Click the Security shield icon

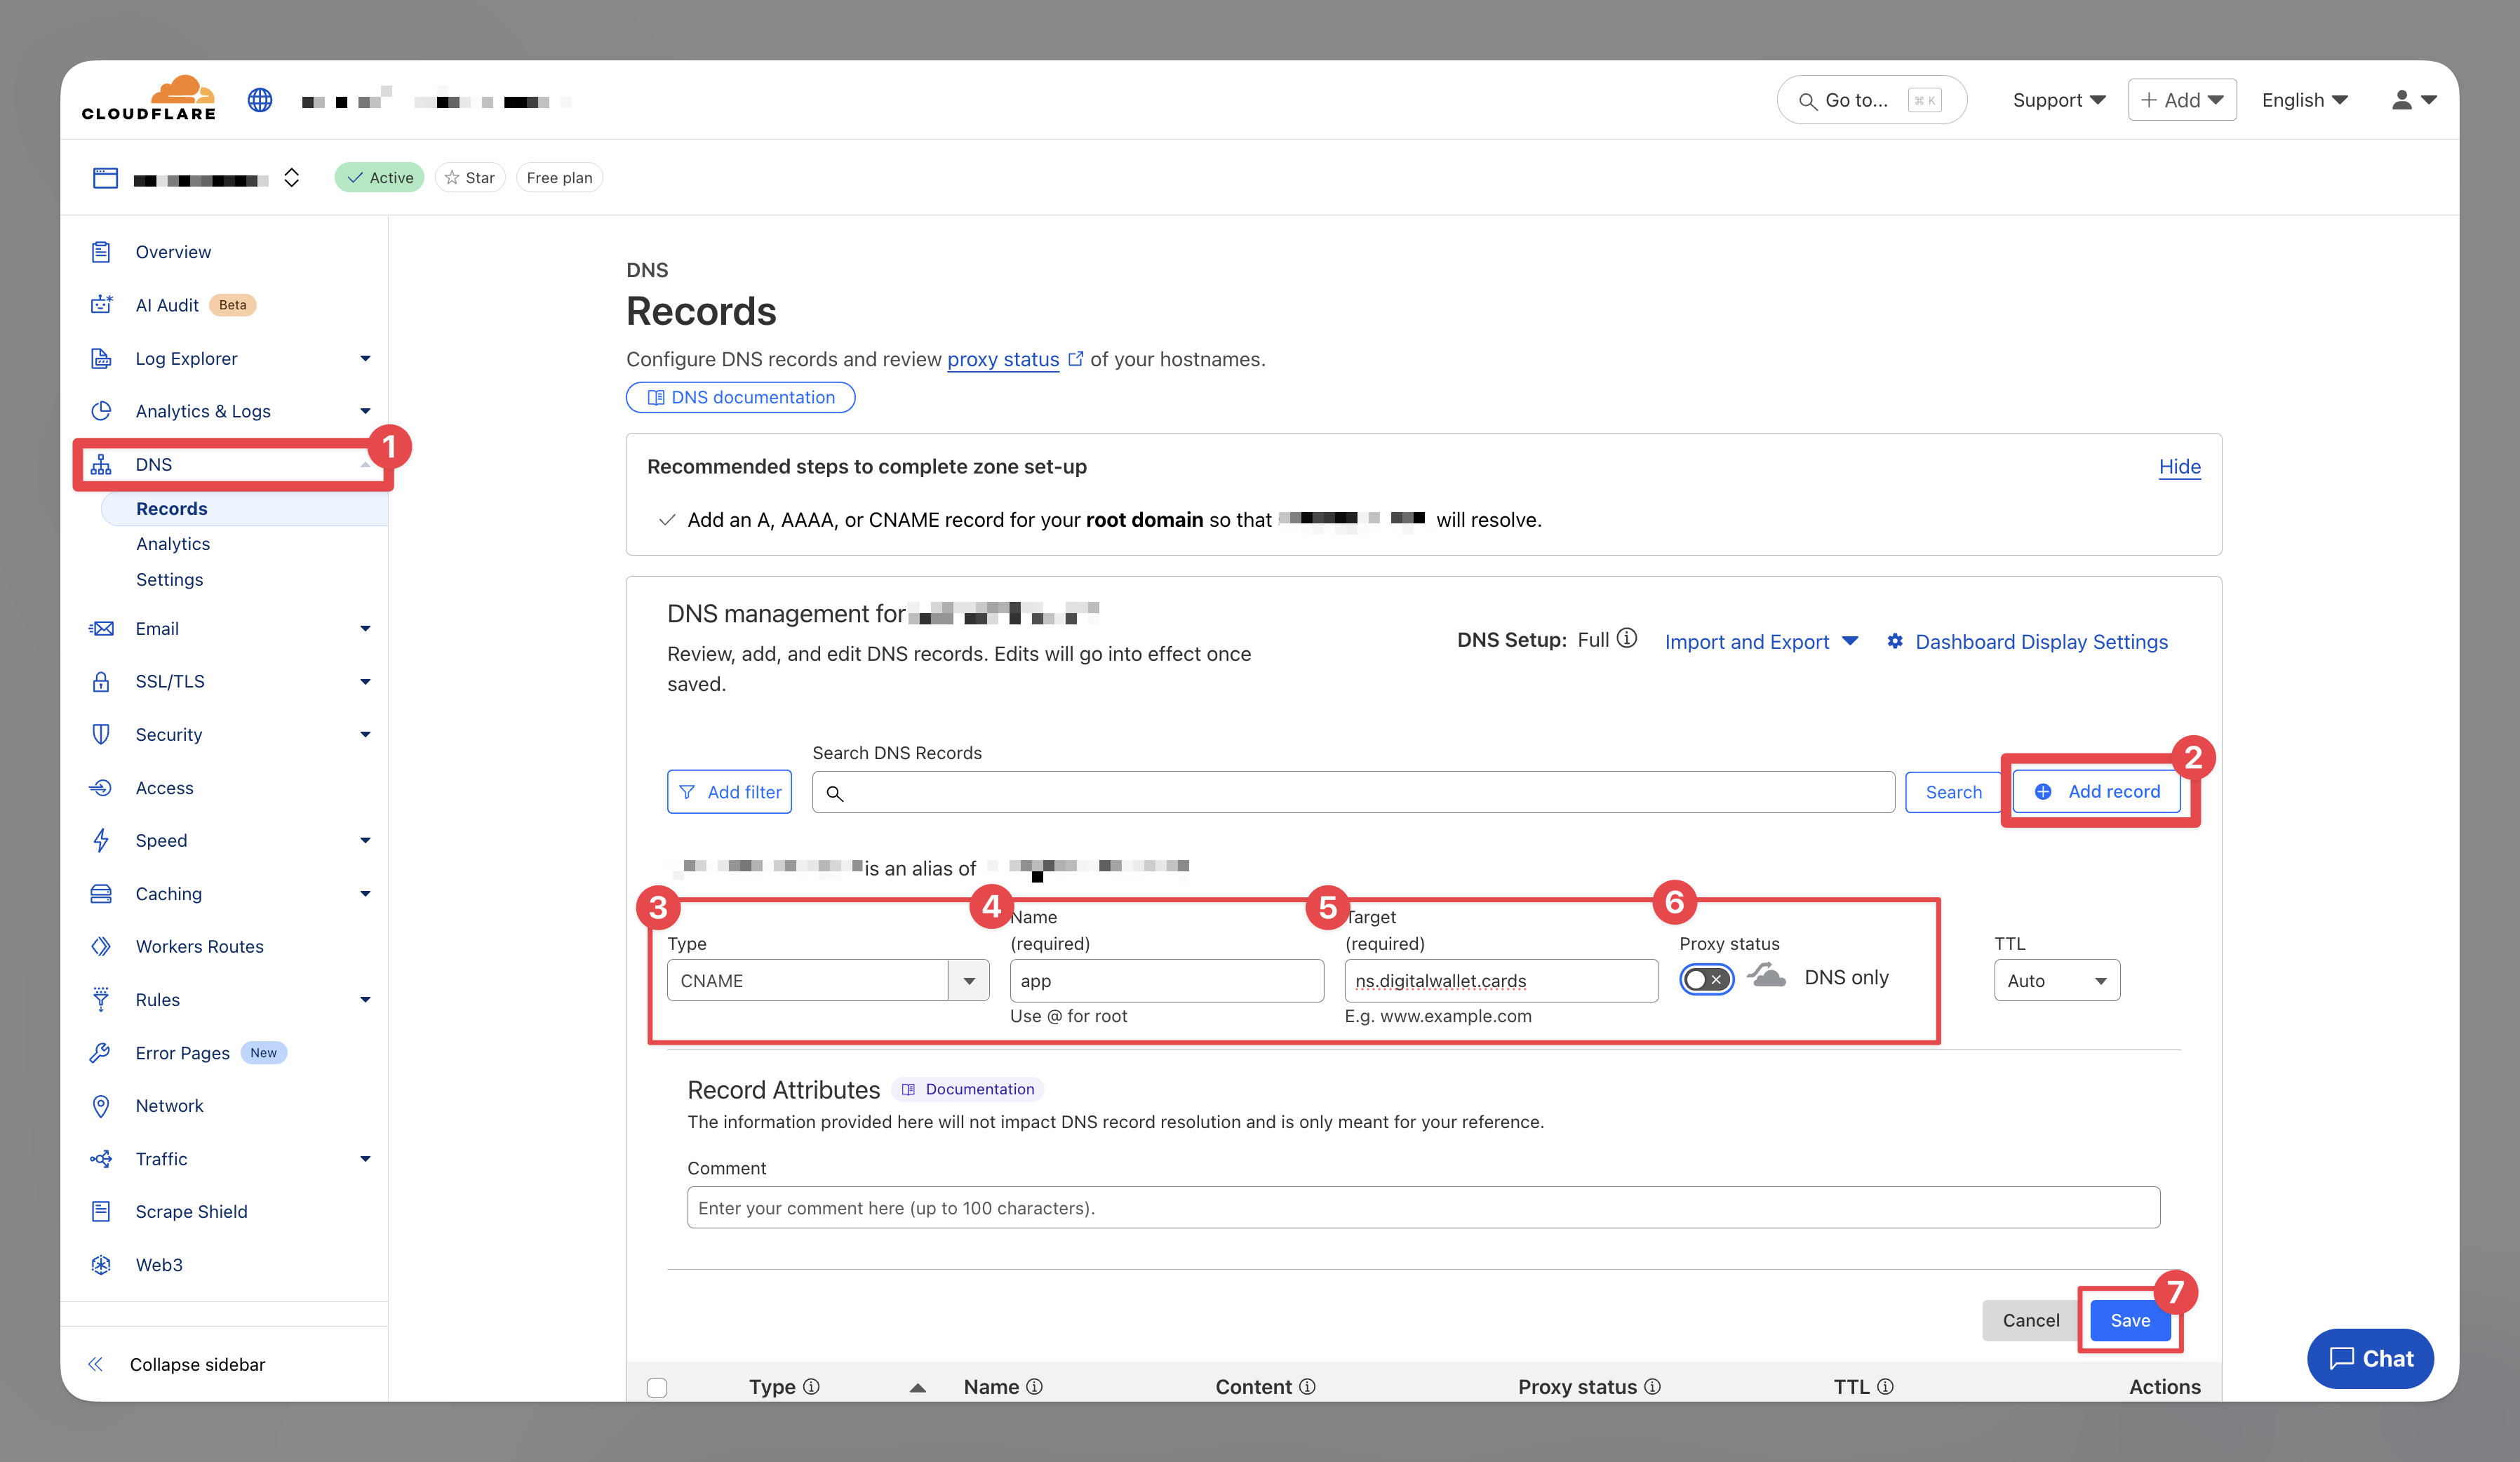coord(101,734)
